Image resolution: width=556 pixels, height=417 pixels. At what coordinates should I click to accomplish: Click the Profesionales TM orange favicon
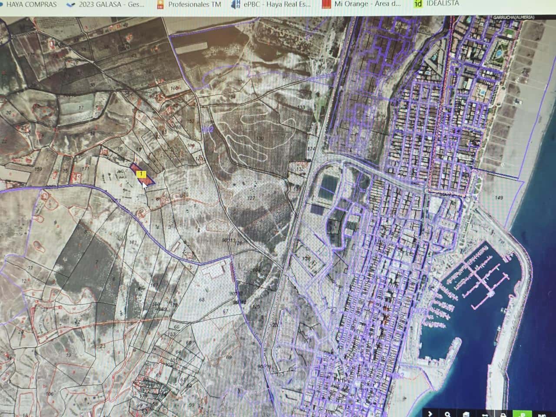pos(161,4)
